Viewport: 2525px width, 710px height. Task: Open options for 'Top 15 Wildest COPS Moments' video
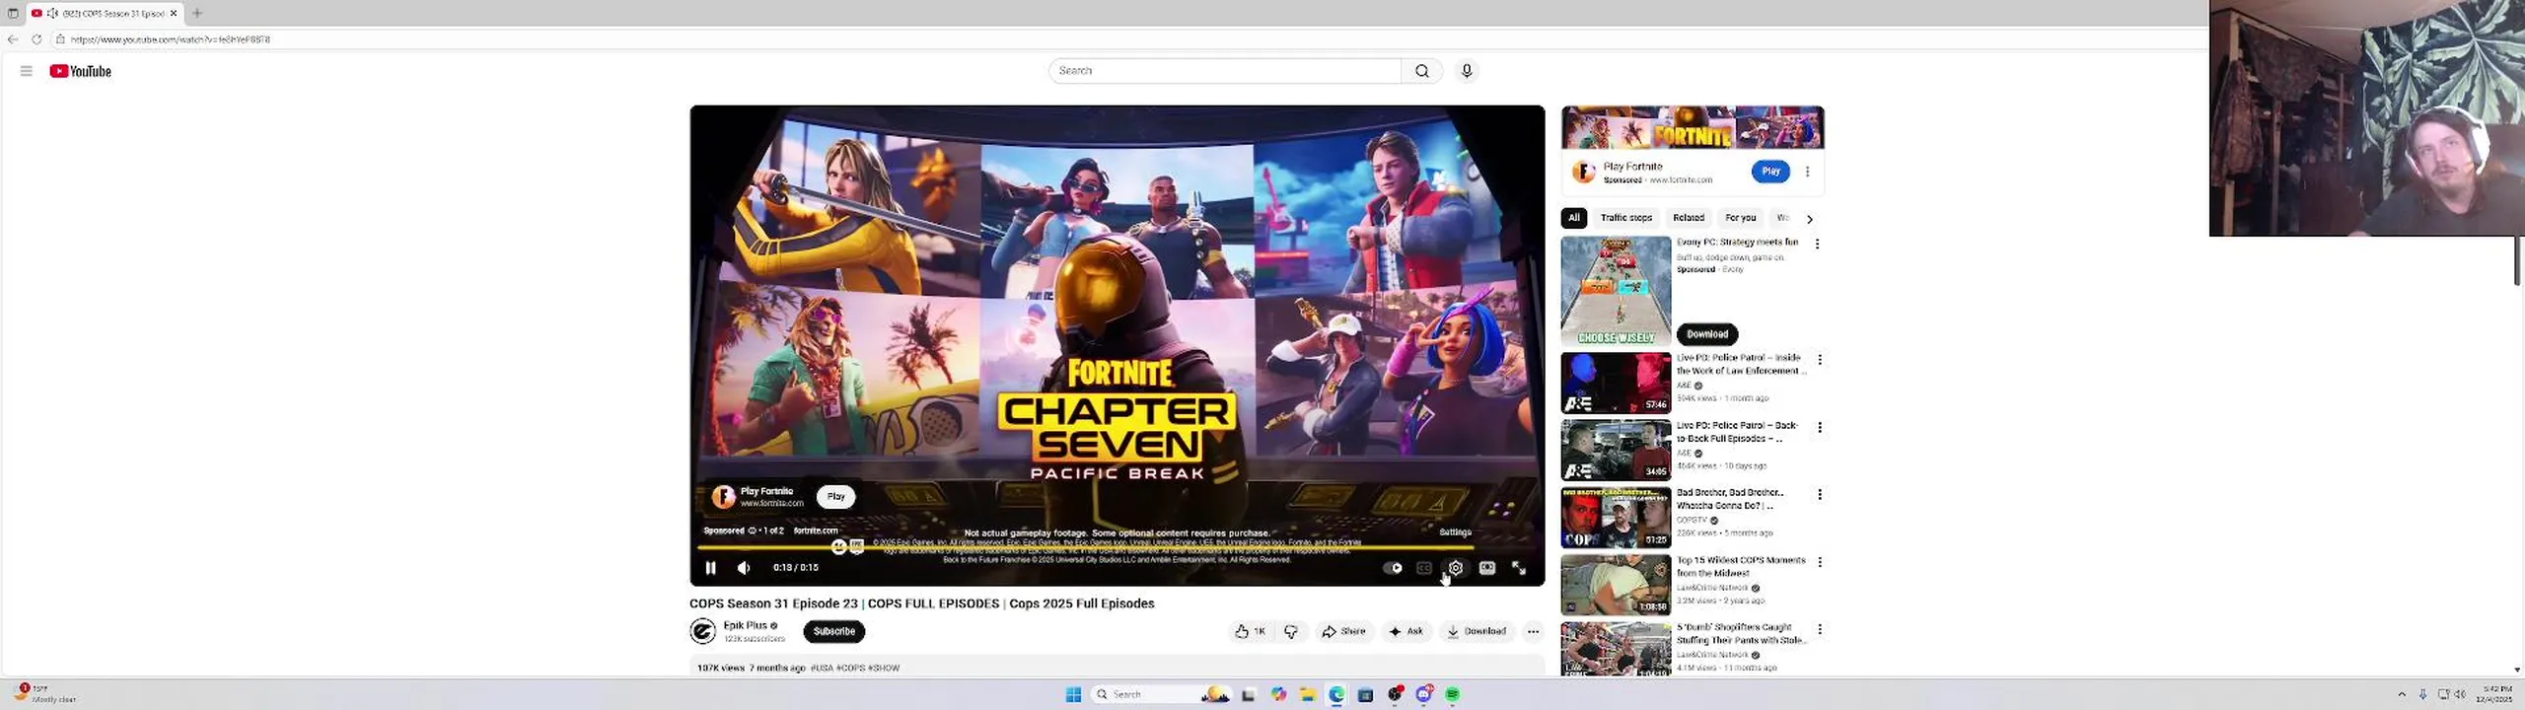(1820, 561)
